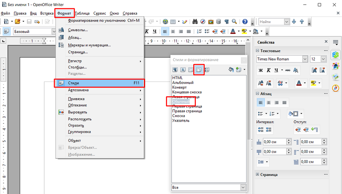Image resolution: width=342 pixels, height=194 pixels.
Task: Open the sidebar Navigator compass tab
Action: click(x=335, y=88)
